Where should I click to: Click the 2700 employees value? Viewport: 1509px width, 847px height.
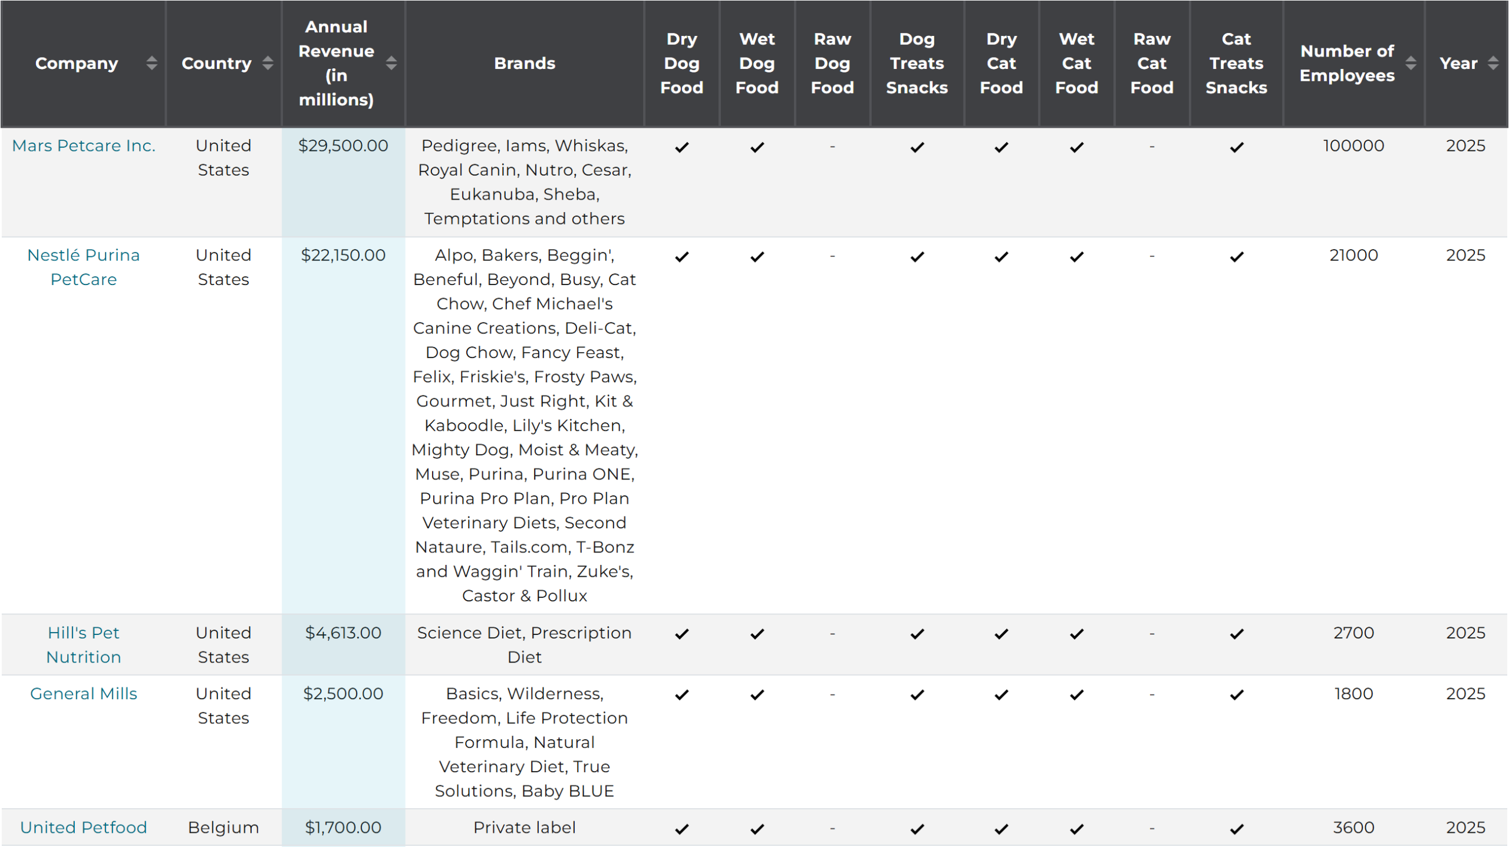[x=1353, y=633]
